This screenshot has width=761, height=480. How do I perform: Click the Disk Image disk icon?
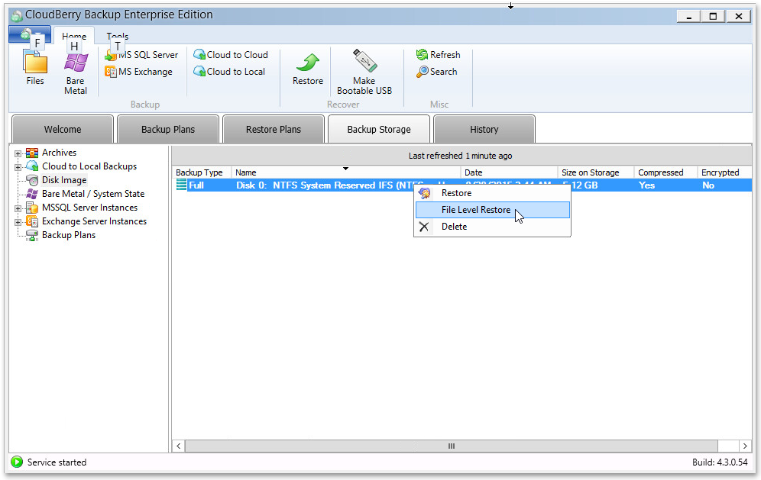point(32,180)
